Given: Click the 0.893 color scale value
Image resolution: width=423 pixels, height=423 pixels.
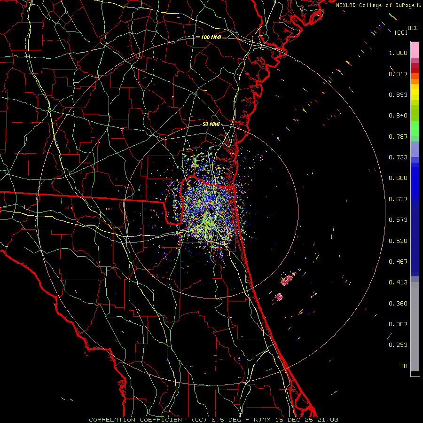Looking at the screenshot, I should (x=398, y=94).
